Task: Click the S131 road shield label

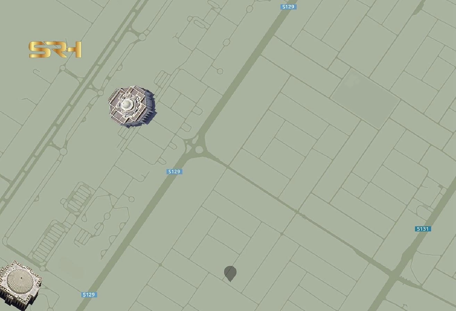Action: tap(423, 229)
